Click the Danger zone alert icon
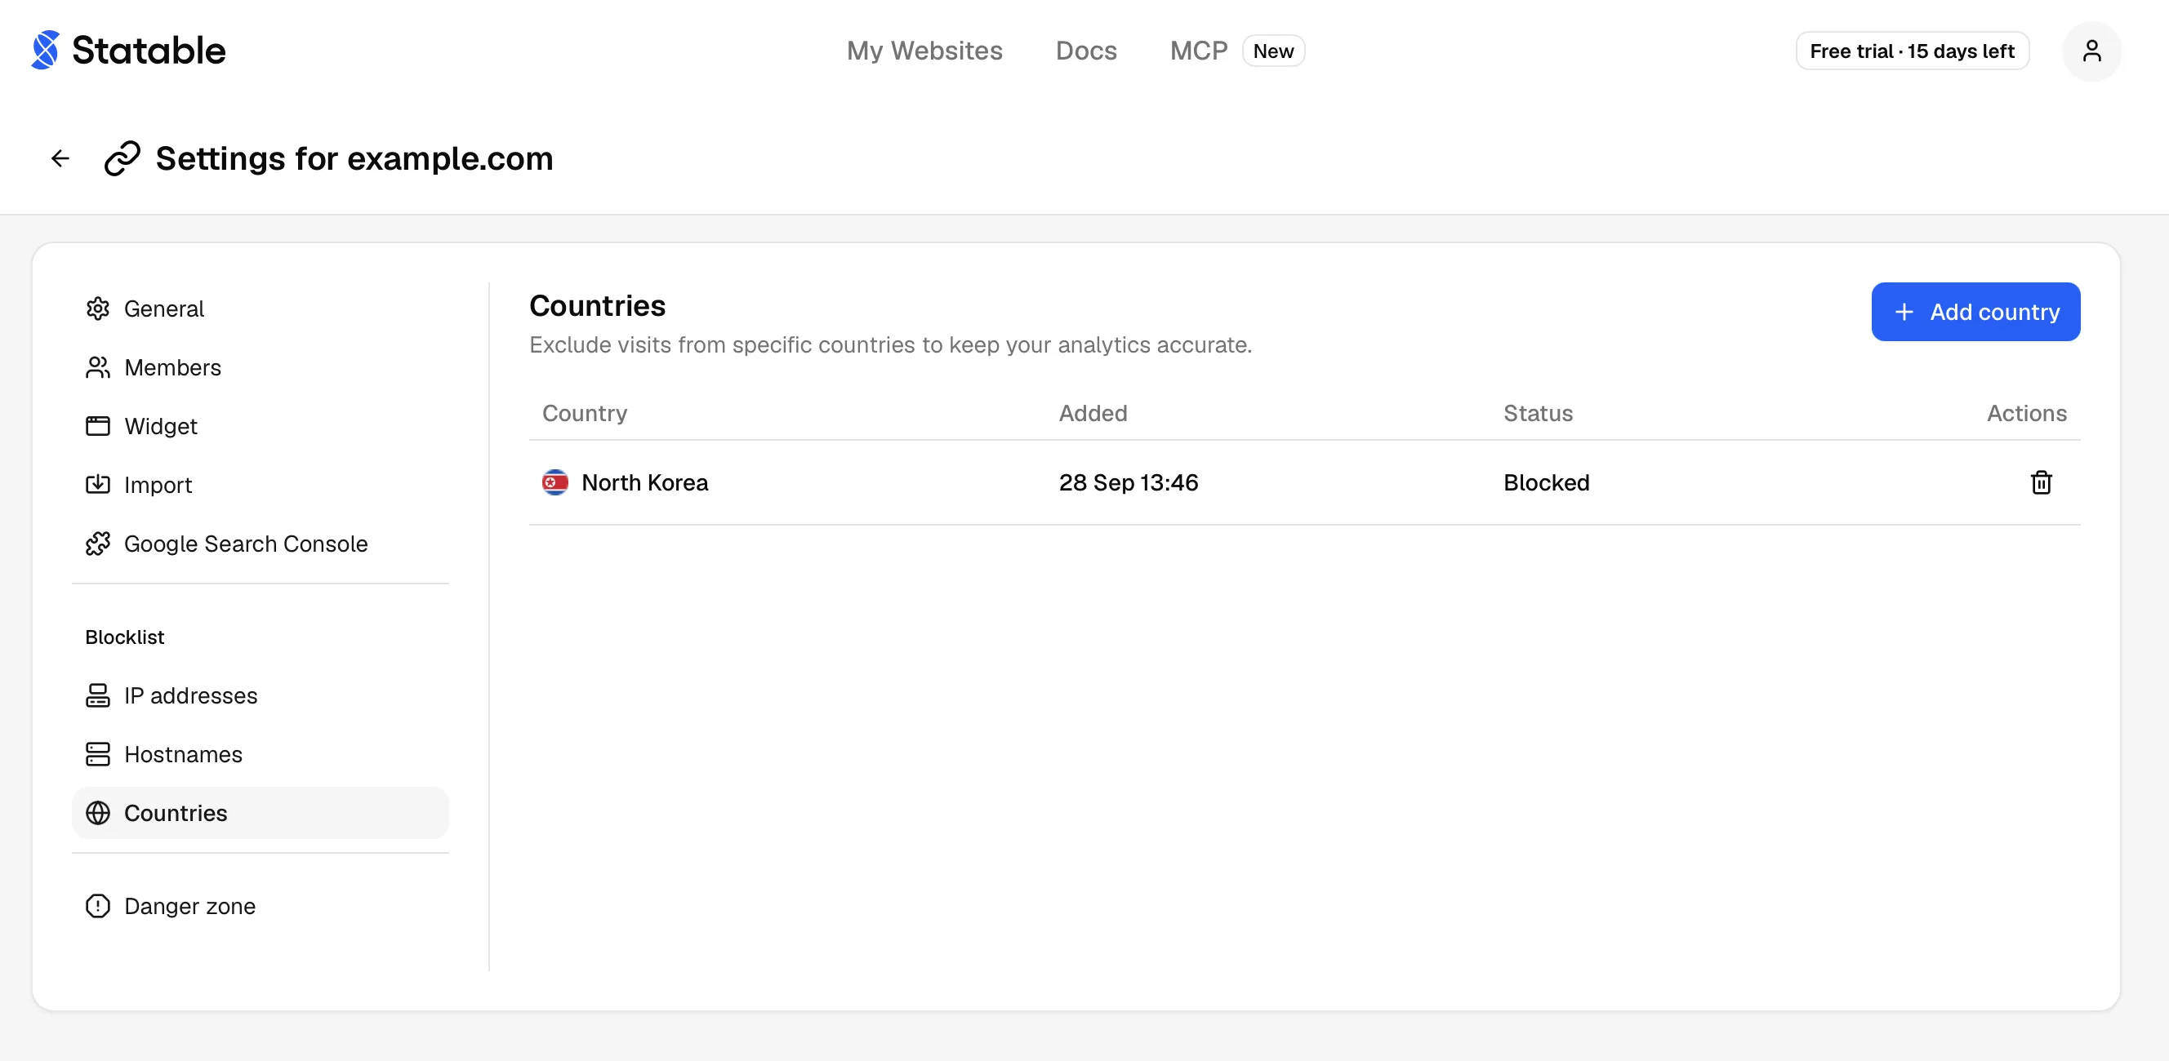Screen dimensions: 2169x1061 pos(98,906)
